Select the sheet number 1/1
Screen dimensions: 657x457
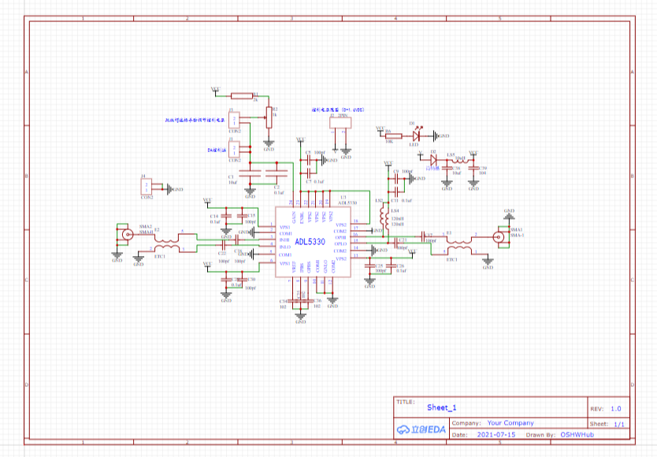pyautogui.click(x=619, y=424)
